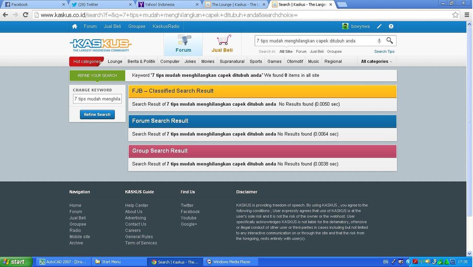Click the page vertical scrollbar
Image resolution: width=473 pixels, height=267 pixels.
(x=470, y=122)
